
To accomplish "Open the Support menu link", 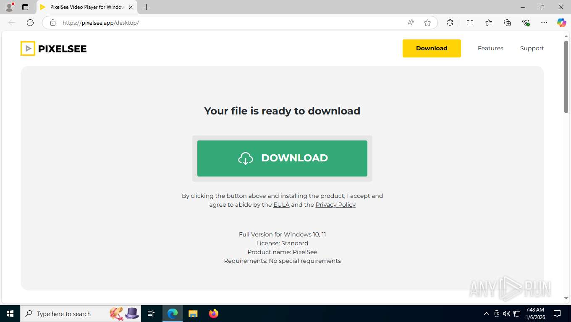I will click(532, 48).
